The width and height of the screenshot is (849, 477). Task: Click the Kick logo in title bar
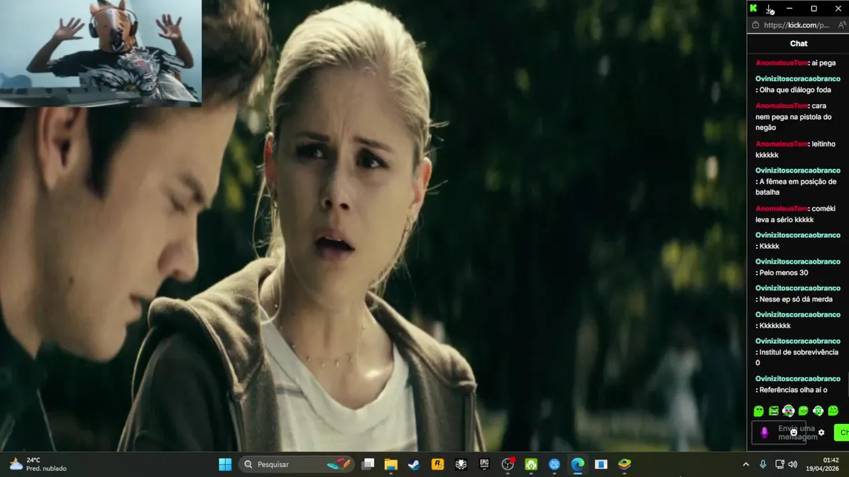pyautogui.click(x=753, y=9)
